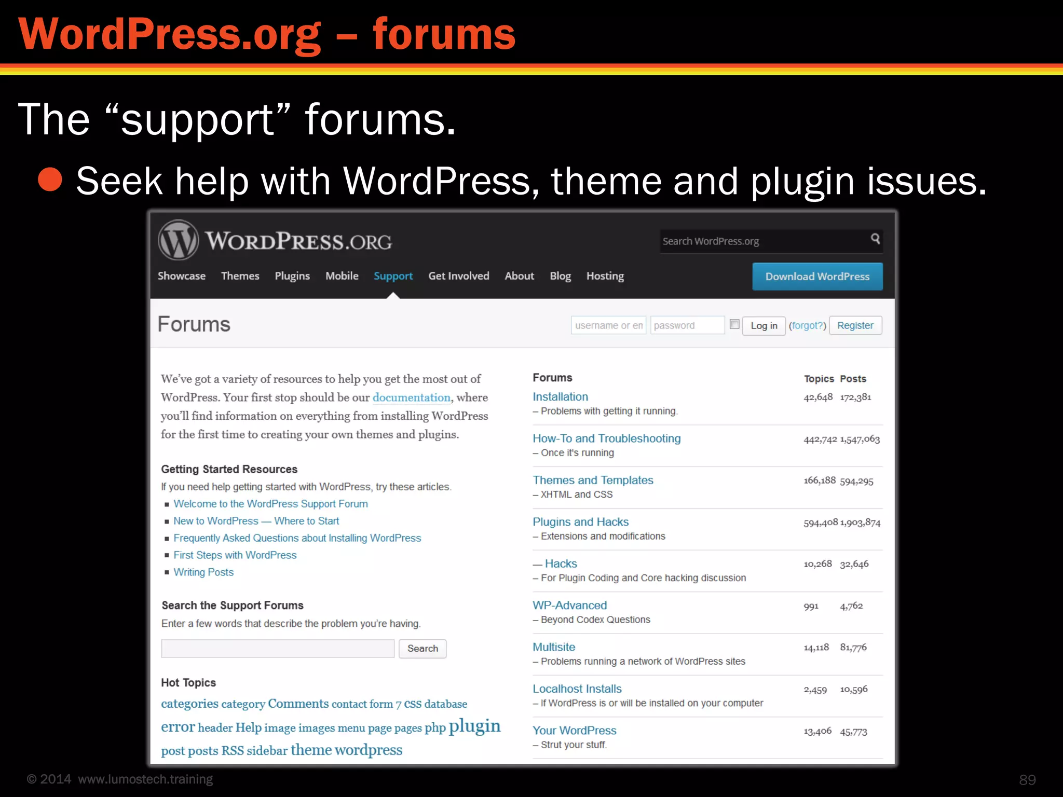Click the Download WordPress button
1063x797 pixels.
[817, 277]
